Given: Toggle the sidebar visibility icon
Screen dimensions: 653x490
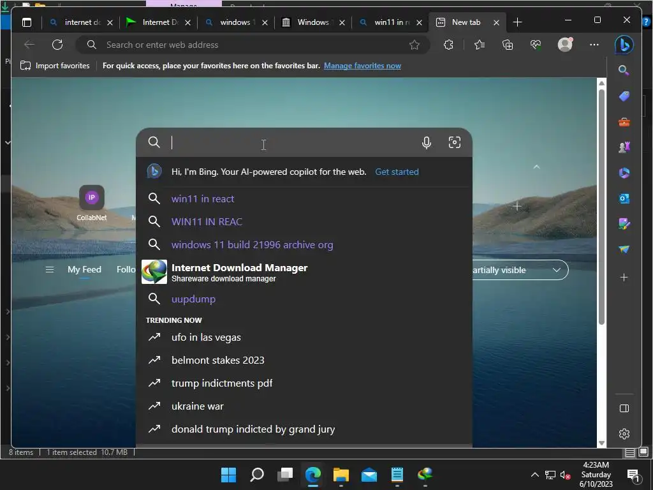Looking at the screenshot, I should point(624,408).
